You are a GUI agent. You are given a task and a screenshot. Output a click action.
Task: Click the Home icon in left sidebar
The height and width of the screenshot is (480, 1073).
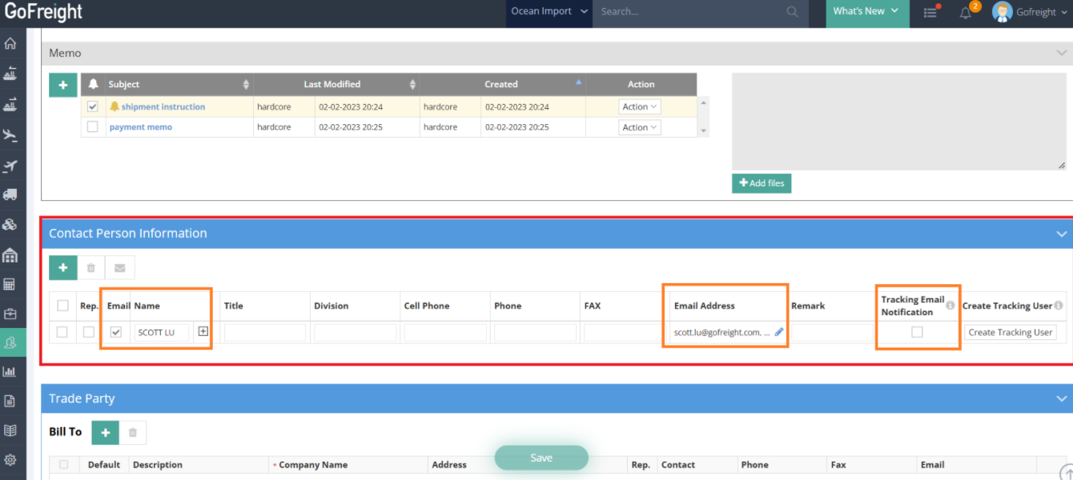tap(10, 44)
